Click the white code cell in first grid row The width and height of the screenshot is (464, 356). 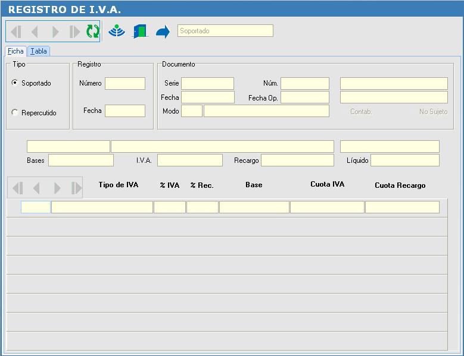pyautogui.click(x=36, y=207)
